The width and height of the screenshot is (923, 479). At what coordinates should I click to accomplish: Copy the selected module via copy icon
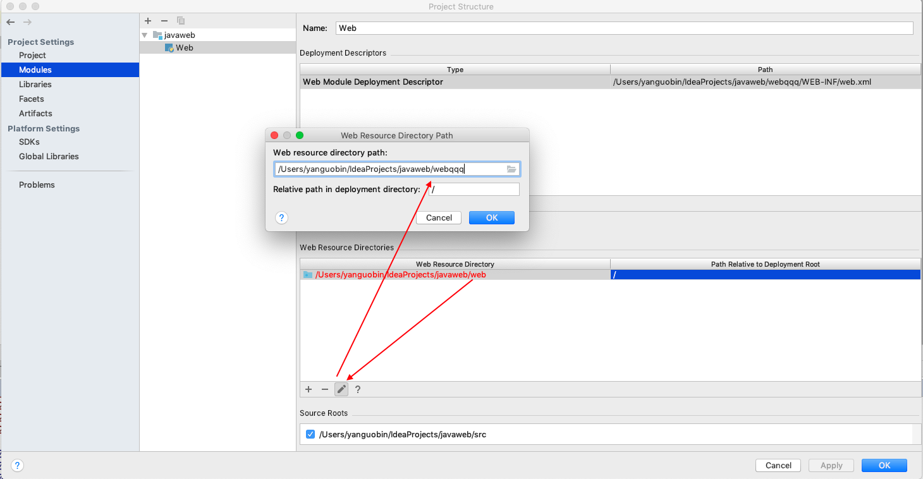click(181, 21)
